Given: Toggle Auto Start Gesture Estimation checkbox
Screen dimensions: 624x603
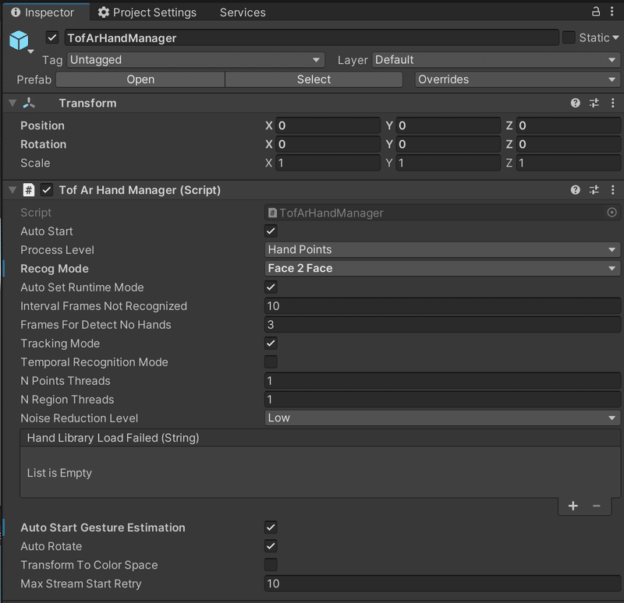Looking at the screenshot, I should click(x=271, y=527).
